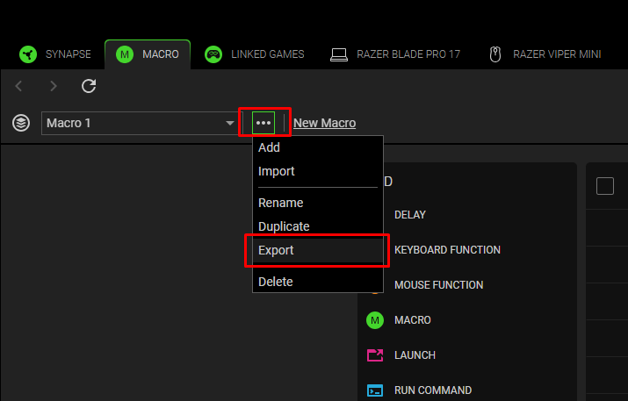This screenshot has width=628, height=401.
Task: Choose Import from the context menu
Action: [x=276, y=171]
